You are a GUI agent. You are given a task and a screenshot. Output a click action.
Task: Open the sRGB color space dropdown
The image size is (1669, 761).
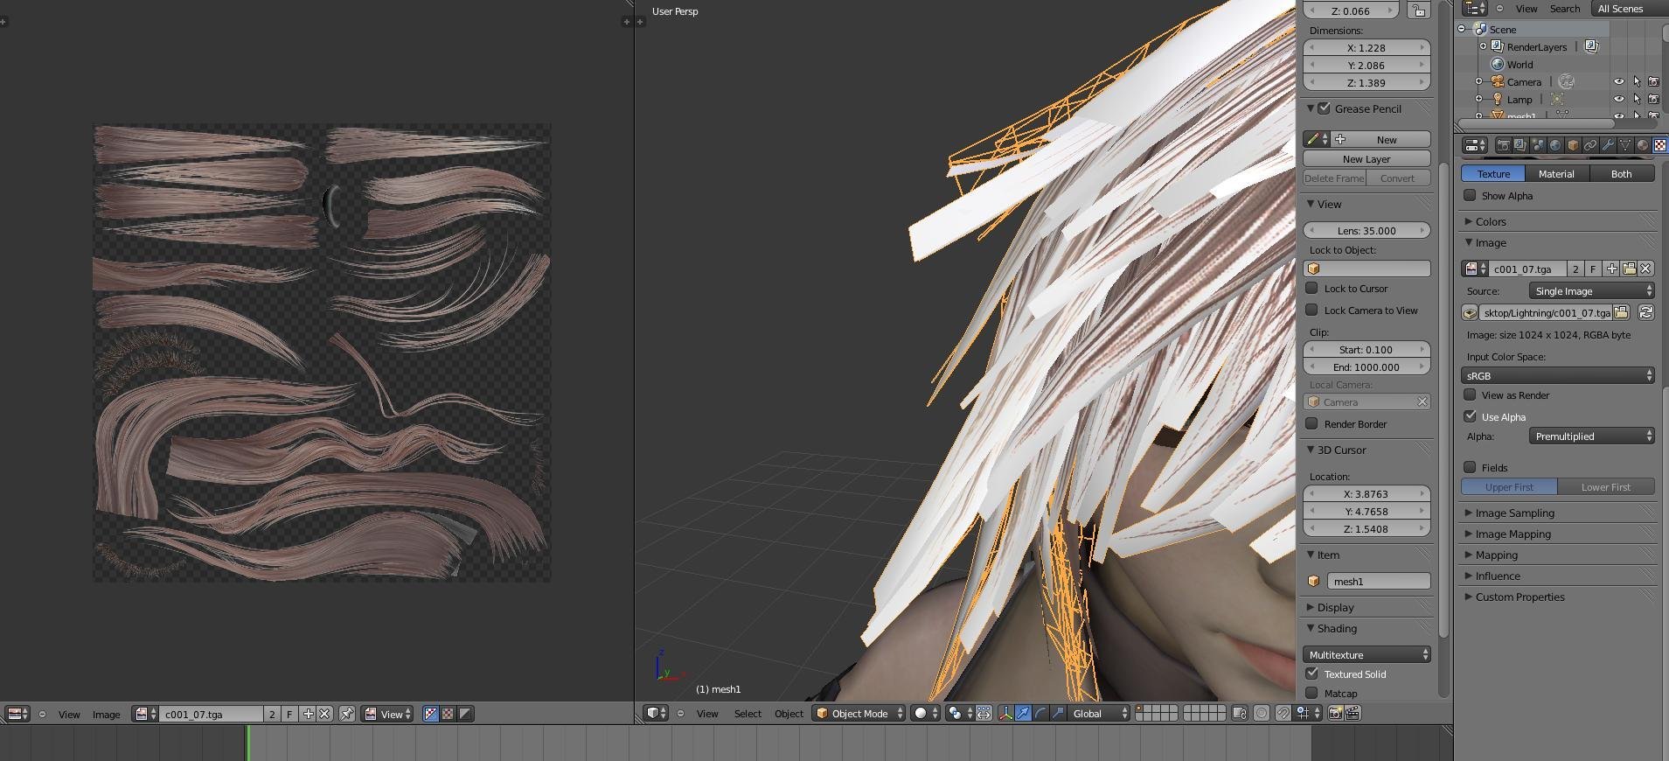point(1557,375)
